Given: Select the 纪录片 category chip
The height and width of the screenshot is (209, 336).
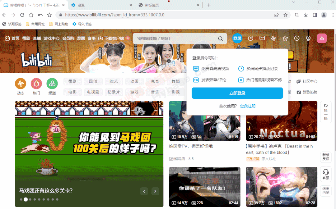Looking at the screenshot, I should click(x=114, y=92).
